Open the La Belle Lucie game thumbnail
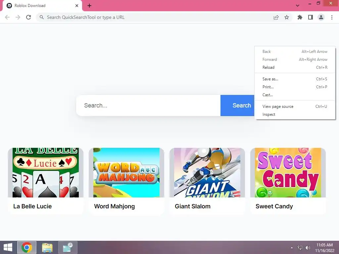The height and width of the screenshot is (254, 339). (46, 173)
